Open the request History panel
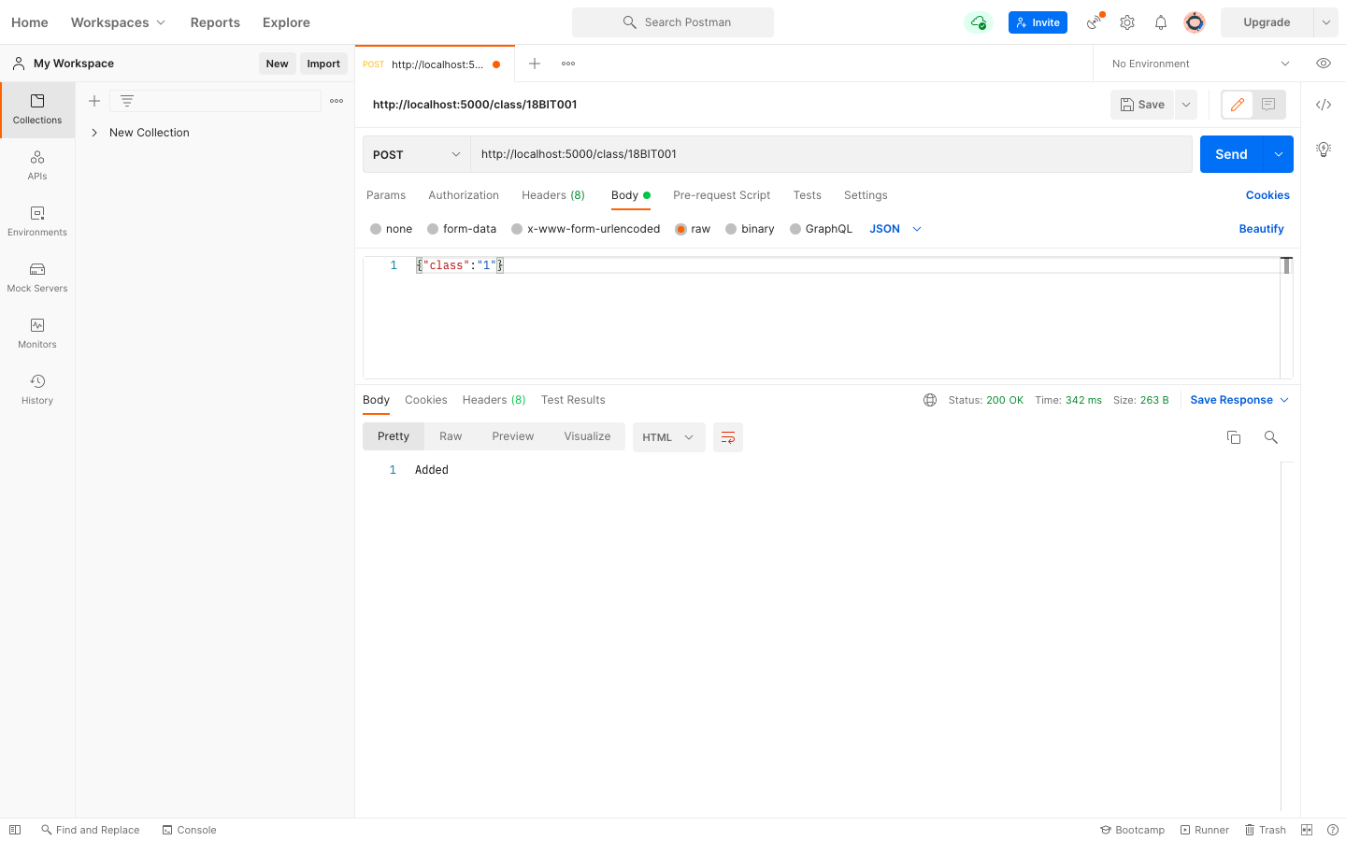1346x841 pixels. (37, 388)
